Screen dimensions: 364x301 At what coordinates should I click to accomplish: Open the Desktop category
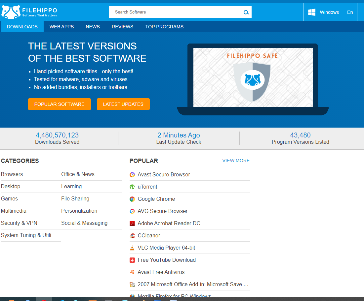click(11, 187)
